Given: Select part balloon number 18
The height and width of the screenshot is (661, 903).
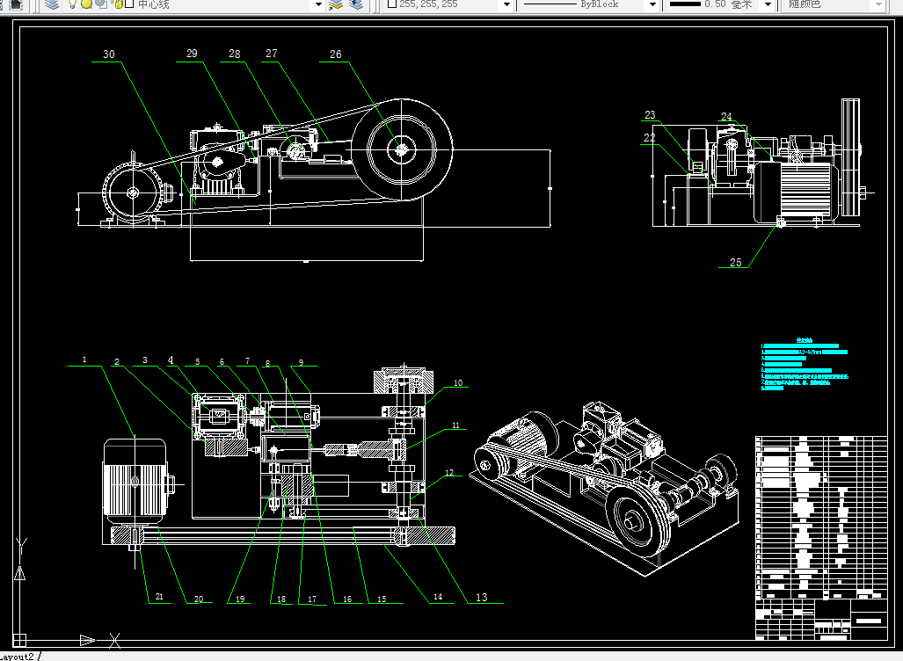Looking at the screenshot, I should (x=281, y=599).
